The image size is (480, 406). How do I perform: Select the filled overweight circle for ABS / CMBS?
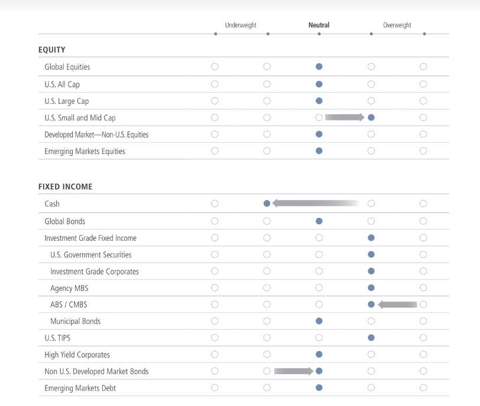point(371,304)
